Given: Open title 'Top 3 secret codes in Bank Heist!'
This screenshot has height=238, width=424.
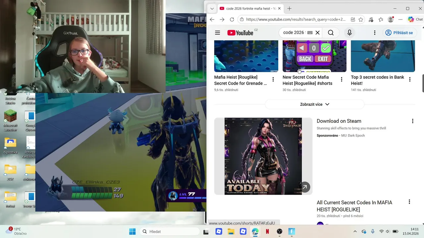Looking at the screenshot, I should [x=378, y=80].
